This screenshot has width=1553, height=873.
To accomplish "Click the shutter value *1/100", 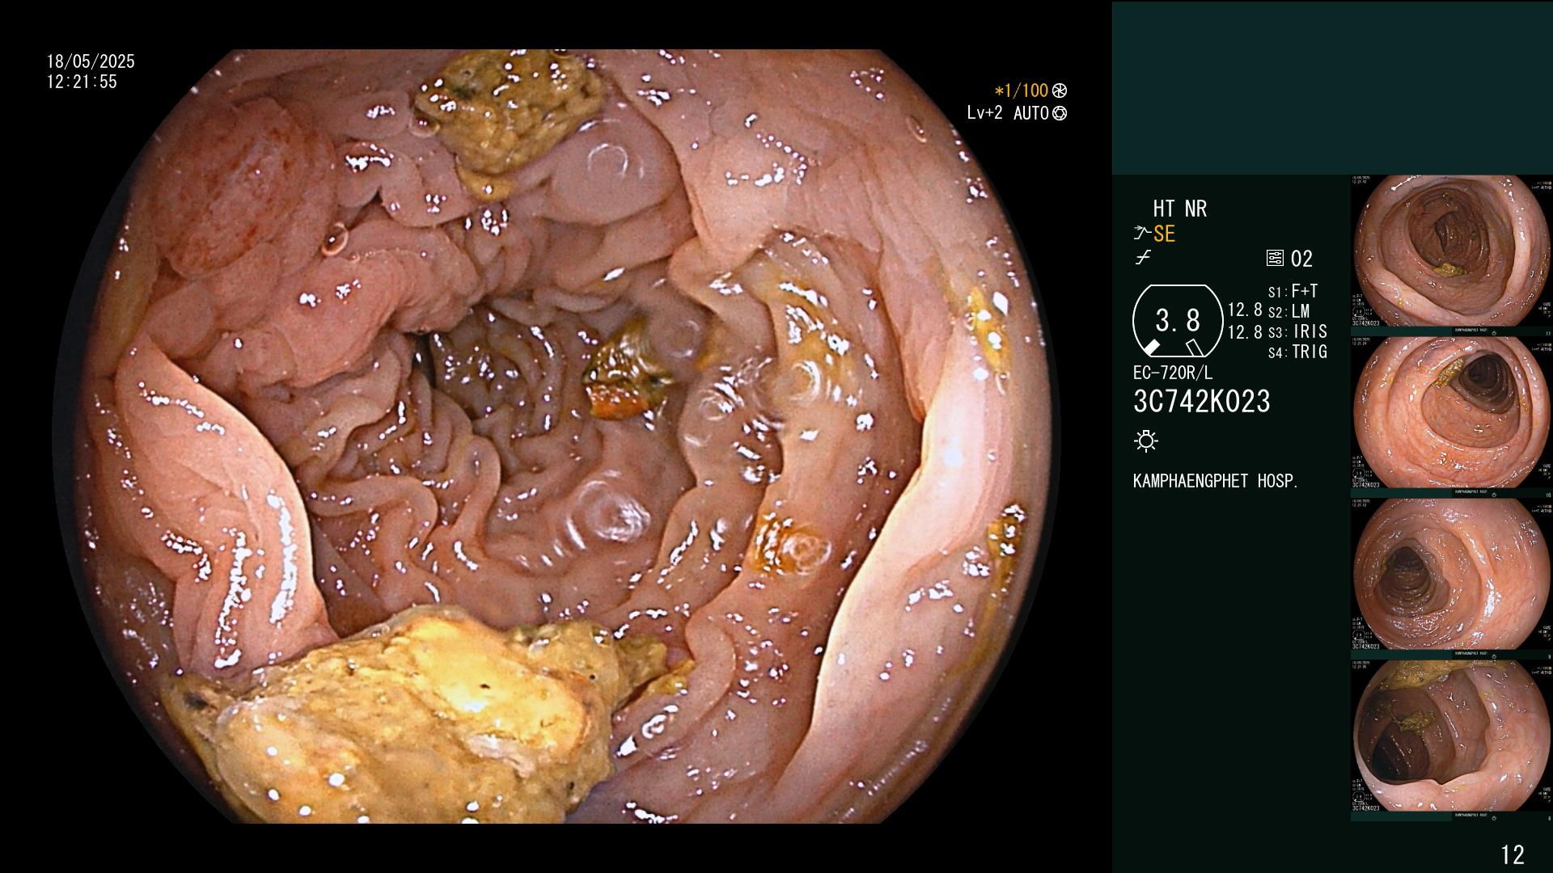I will click(x=1021, y=91).
